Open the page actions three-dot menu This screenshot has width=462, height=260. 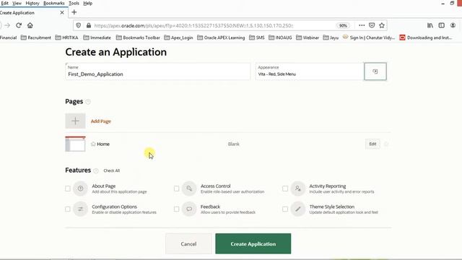pyautogui.click(x=362, y=25)
